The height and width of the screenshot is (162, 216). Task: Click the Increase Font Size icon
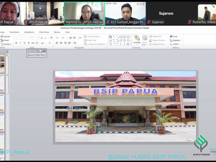tap(42, 38)
